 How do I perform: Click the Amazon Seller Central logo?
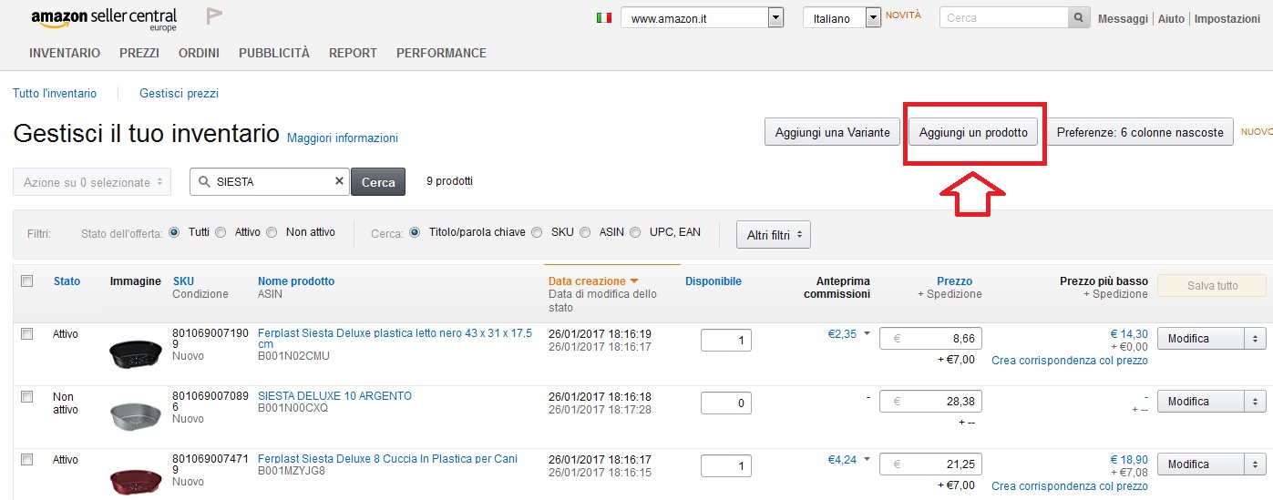[x=104, y=18]
